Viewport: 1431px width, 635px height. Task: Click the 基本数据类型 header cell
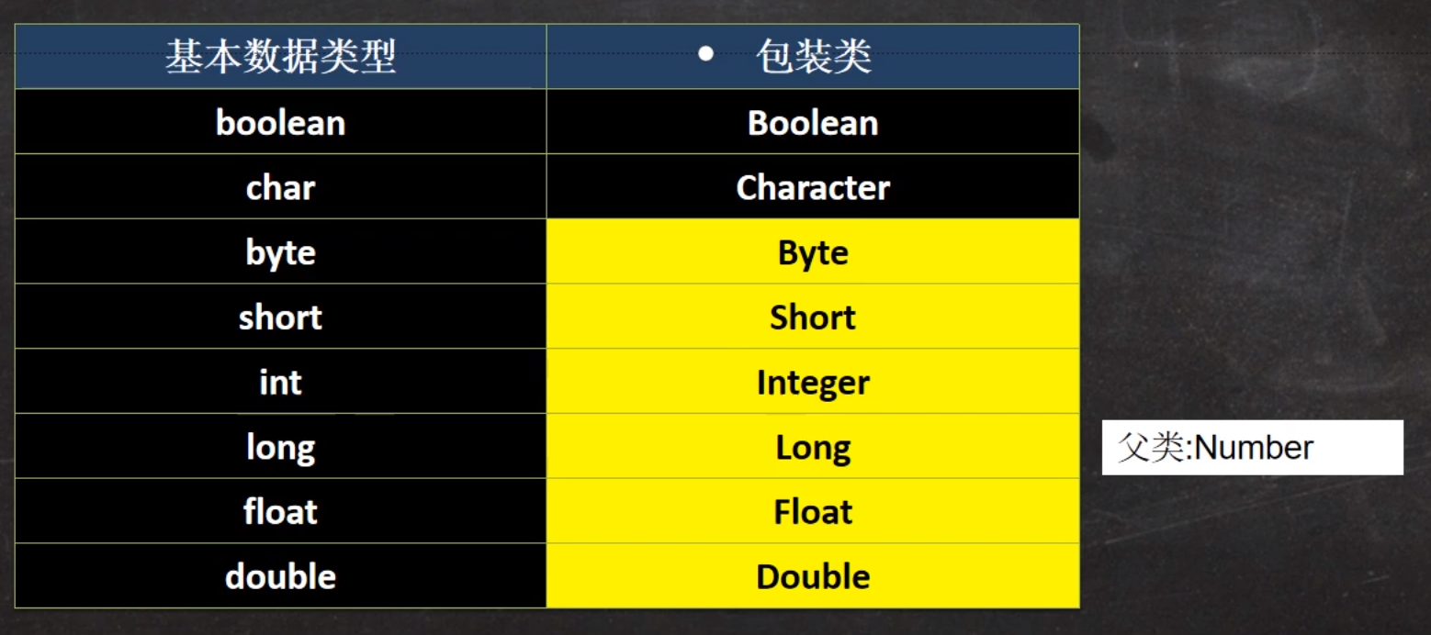click(x=280, y=57)
